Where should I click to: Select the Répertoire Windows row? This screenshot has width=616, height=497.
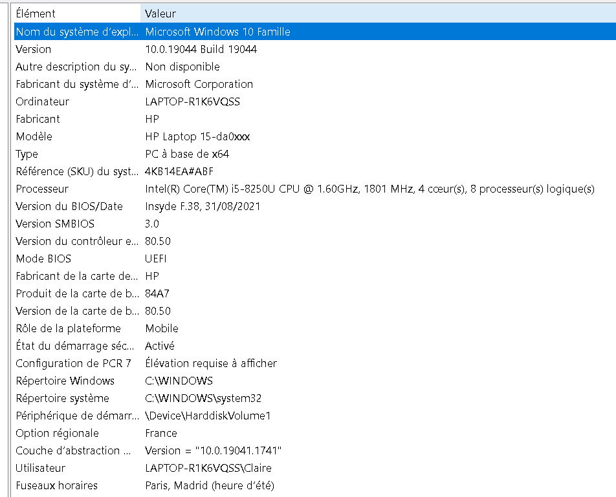pyautogui.click(x=314, y=381)
